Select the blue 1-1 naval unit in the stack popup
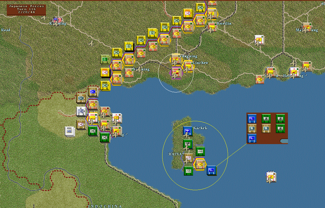 (x=252, y=119)
